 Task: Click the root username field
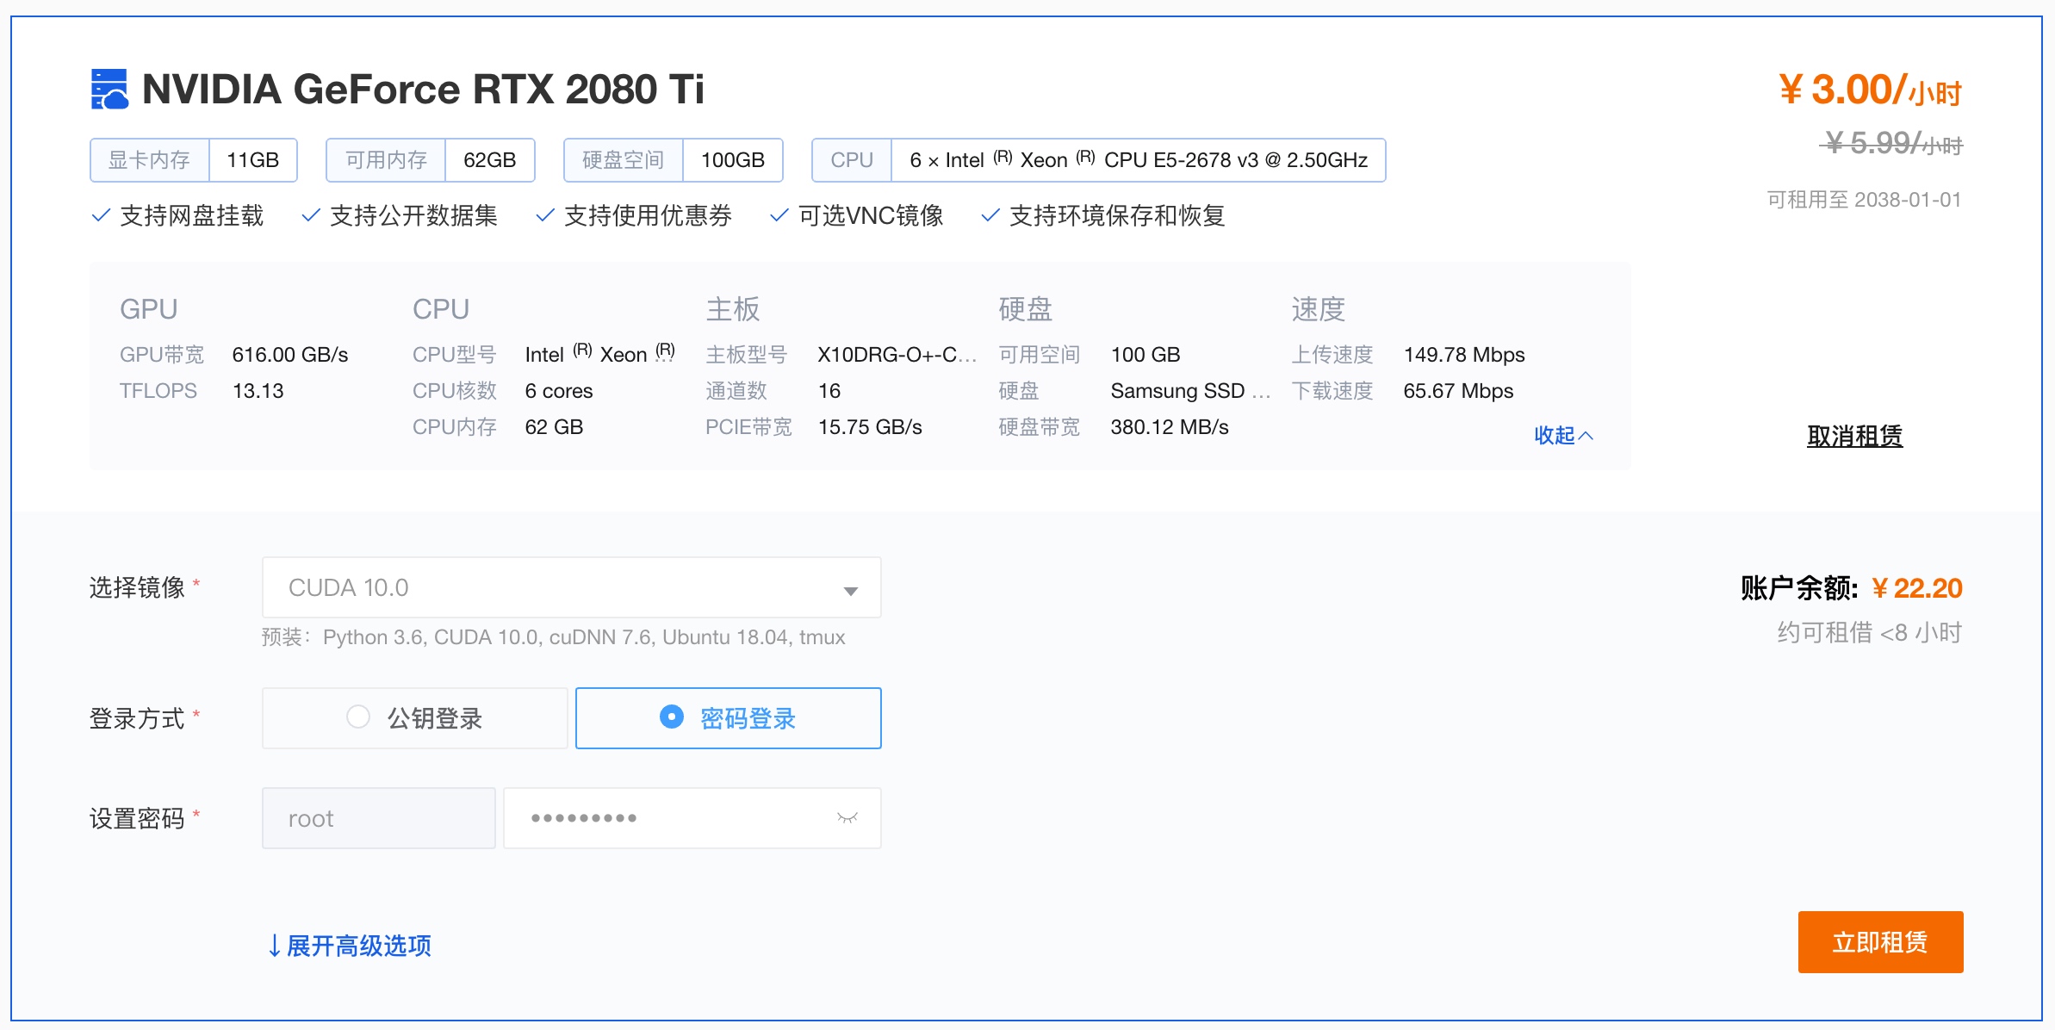379,818
